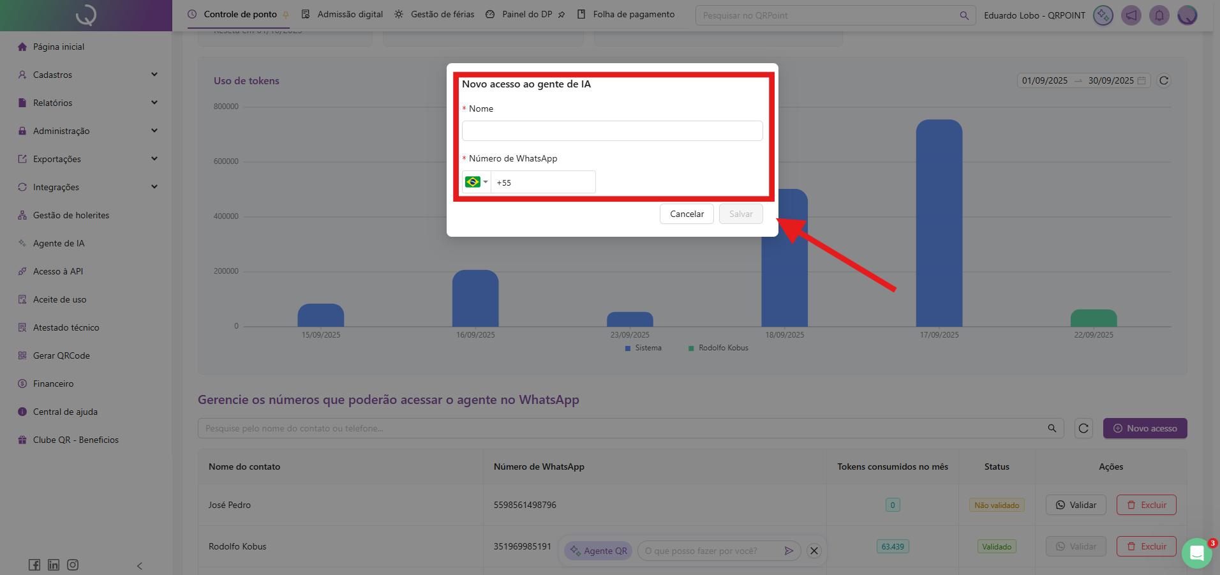Viewport: 1220px width, 575px height.
Task: Open the LinkedIn icon link
Action: [x=54, y=565]
